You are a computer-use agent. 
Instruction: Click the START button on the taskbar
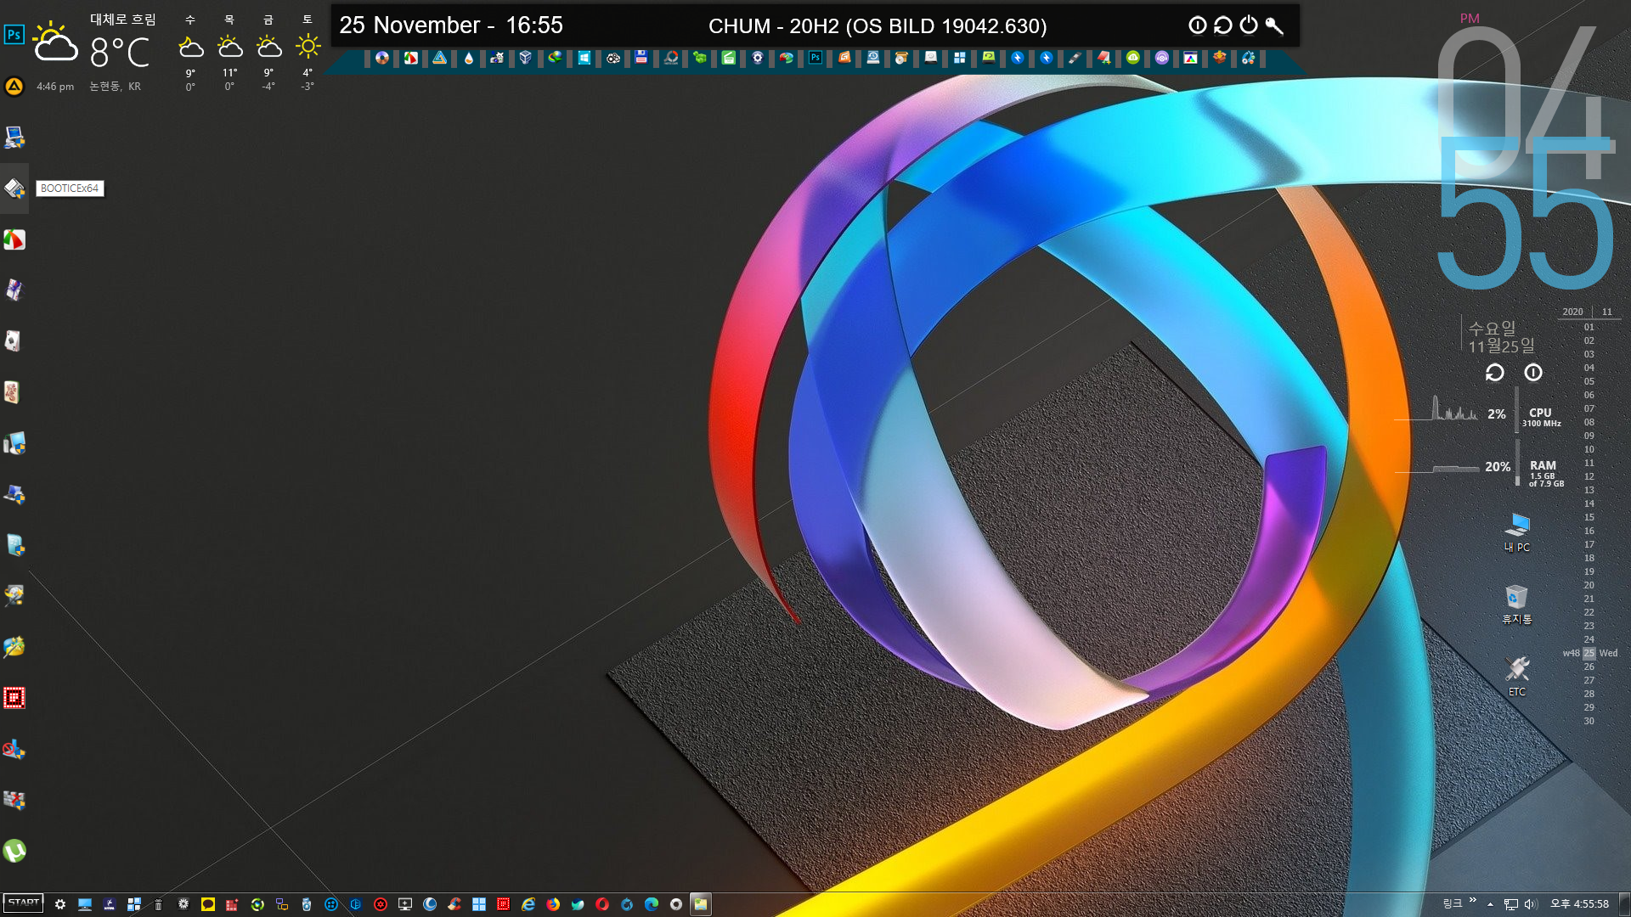click(24, 903)
